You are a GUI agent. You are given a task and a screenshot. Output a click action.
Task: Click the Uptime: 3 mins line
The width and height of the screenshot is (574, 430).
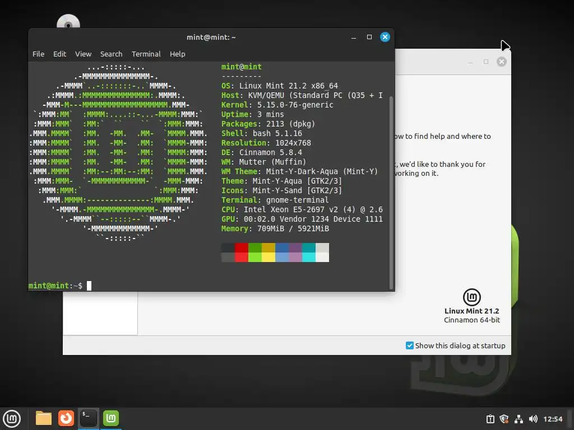click(252, 114)
